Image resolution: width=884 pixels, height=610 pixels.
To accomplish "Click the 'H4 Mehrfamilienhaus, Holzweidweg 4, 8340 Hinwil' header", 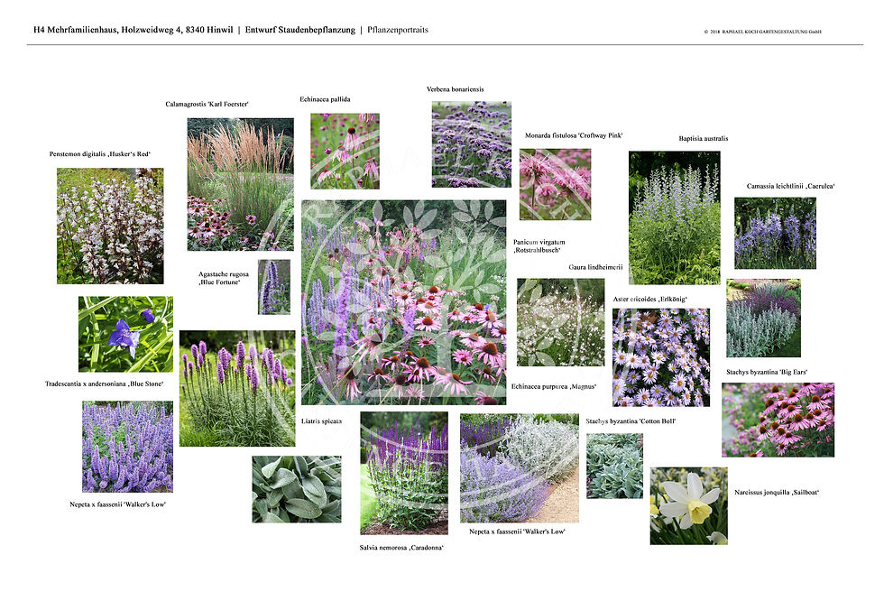I will pos(134,30).
